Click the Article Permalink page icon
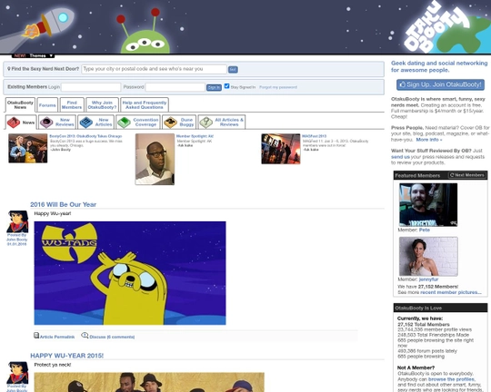491x392 pixels. point(36,336)
